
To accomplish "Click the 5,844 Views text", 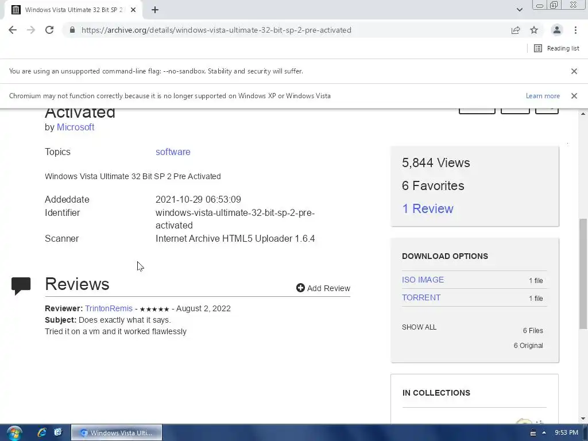I will (x=436, y=163).
